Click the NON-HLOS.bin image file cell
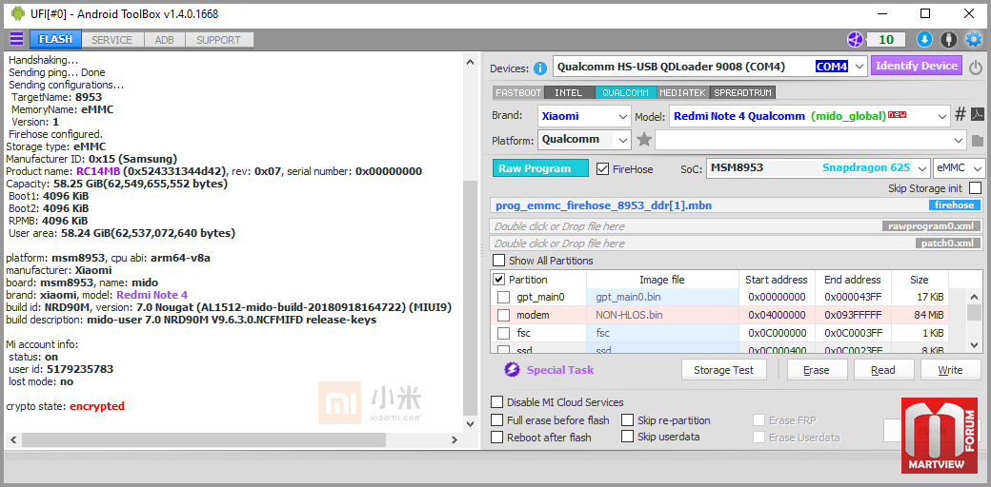The image size is (991, 487). [662, 315]
